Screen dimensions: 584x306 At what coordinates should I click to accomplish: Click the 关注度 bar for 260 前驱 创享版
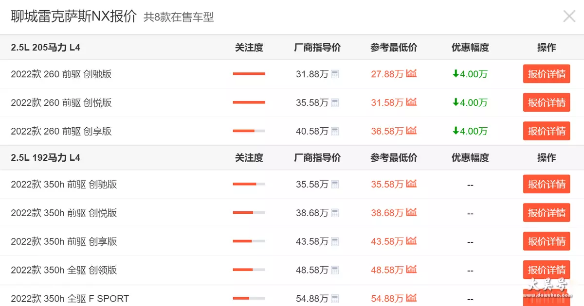(x=249, y=131)
